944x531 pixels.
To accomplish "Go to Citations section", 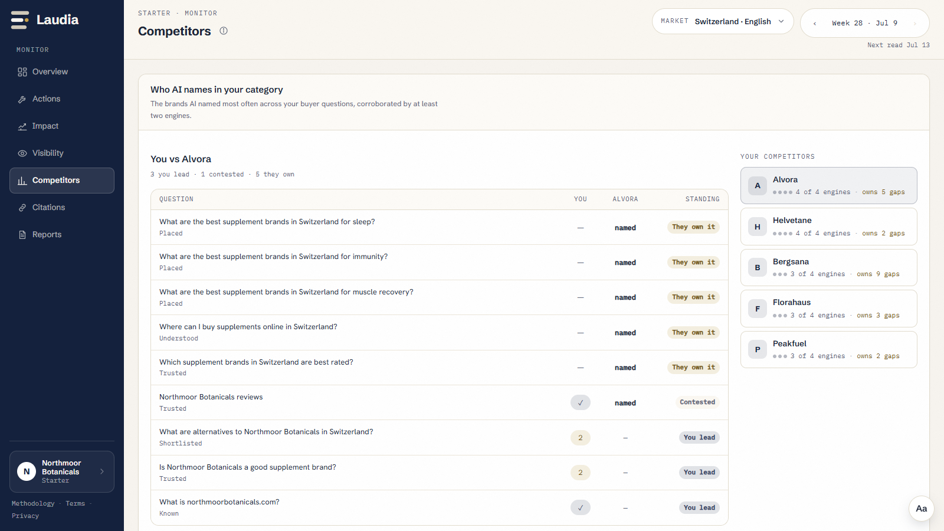I will (62, 208).
